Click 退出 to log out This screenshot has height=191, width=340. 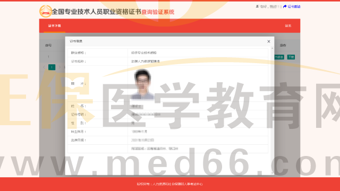pos(288,26)
